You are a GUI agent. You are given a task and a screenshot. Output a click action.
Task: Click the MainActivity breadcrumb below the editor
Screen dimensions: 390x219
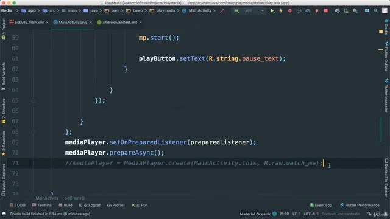(47, 198)
